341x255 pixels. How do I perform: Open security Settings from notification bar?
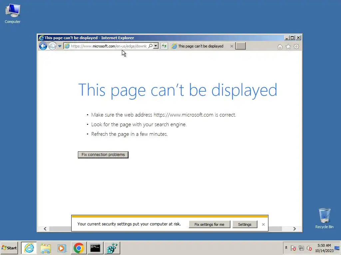pyautogui.click(x=245, y=224)
